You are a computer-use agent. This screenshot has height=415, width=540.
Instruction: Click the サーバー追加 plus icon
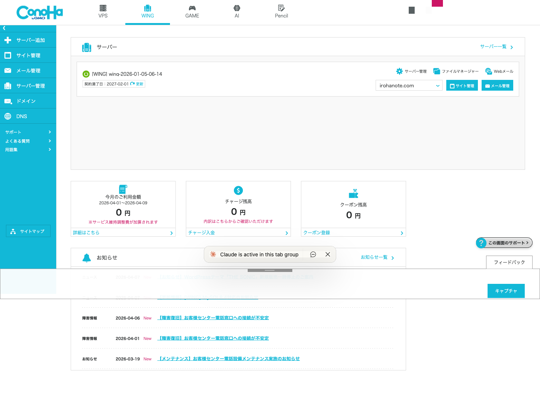pos(8,40)
